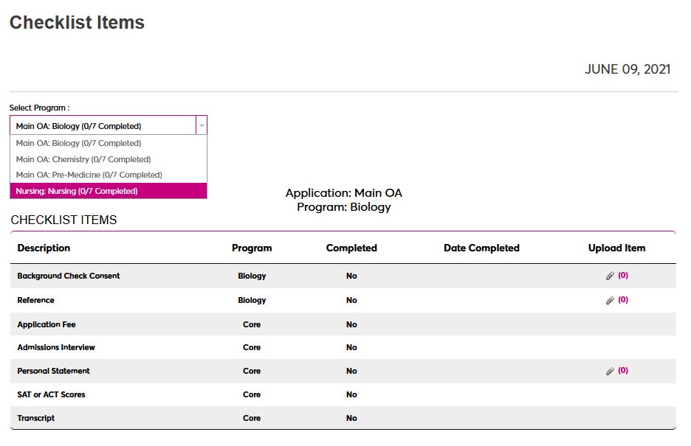
Task: Click the Reference row paperclip icon
Action: (x=610, y=301)
